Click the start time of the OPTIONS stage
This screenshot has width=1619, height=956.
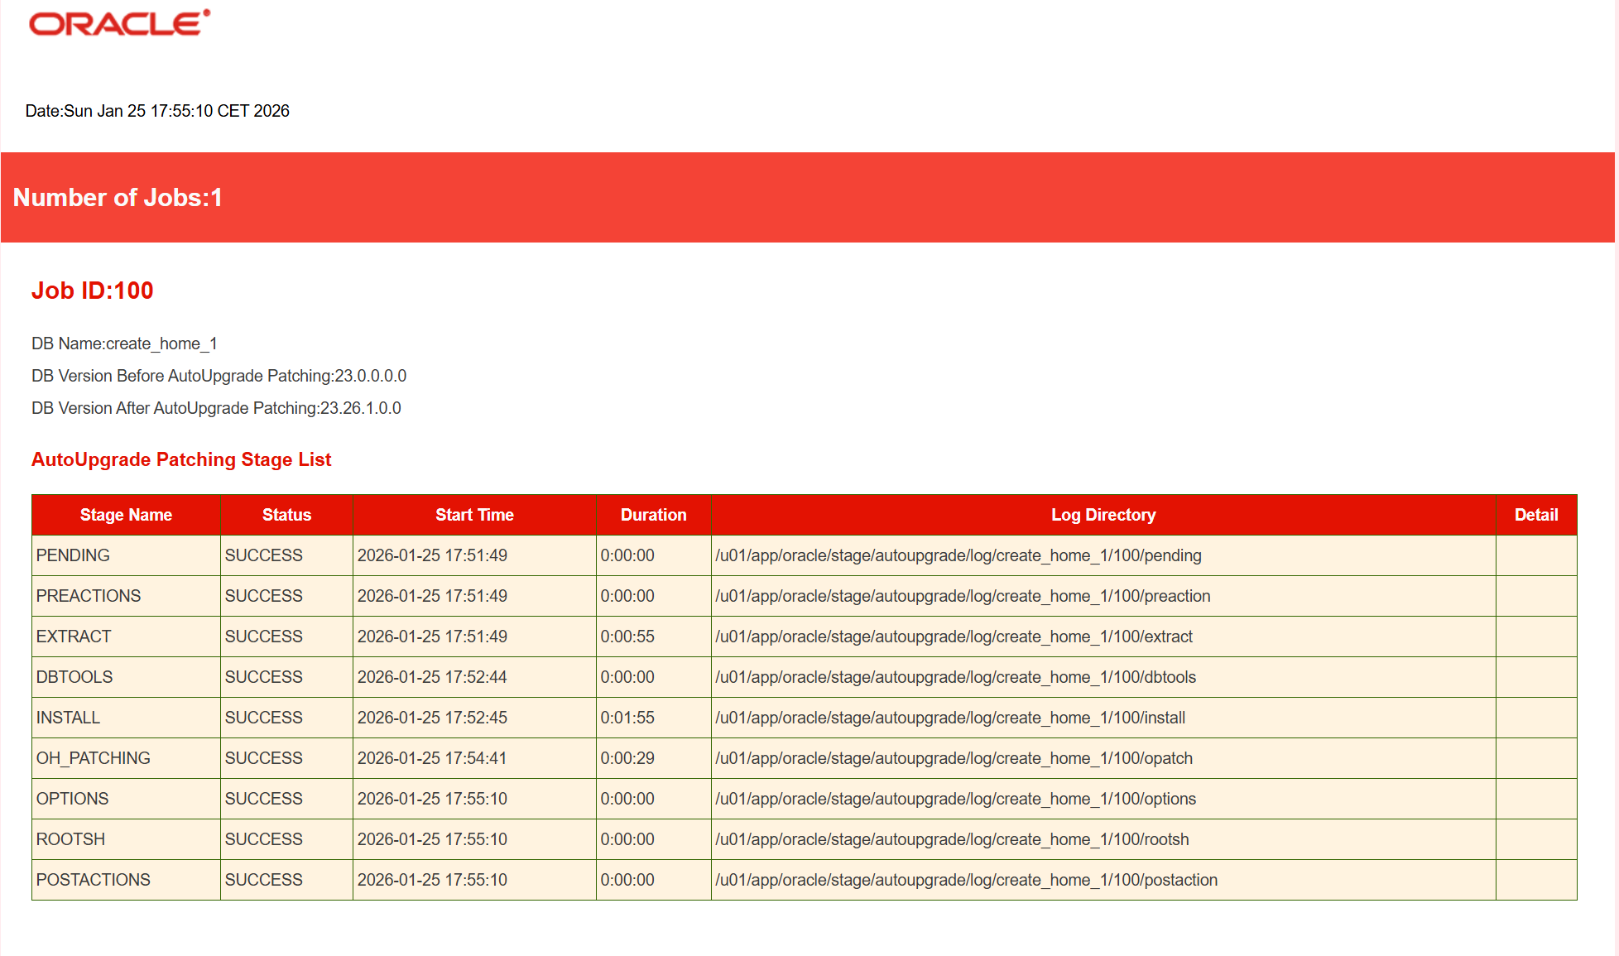[432, 799]
